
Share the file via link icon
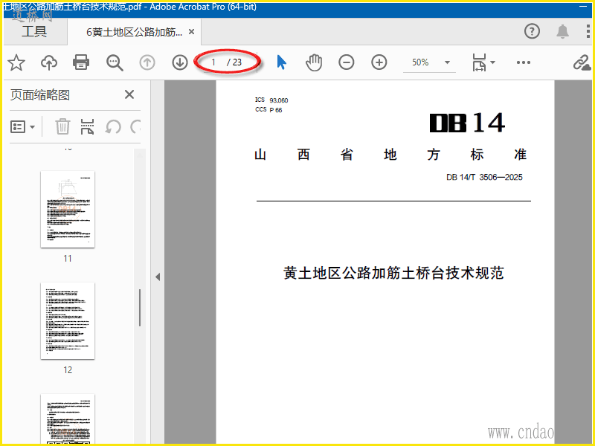coord(582,62)
